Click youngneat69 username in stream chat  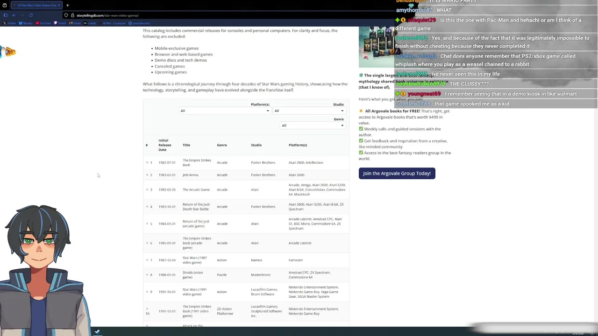pyautogui.click(x=424, y=94)
